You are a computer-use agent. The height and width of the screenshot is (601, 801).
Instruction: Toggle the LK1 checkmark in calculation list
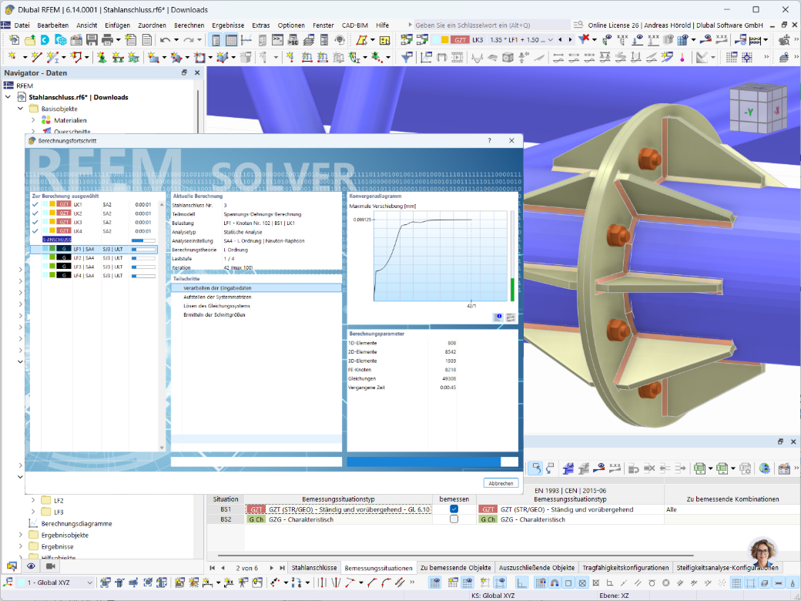click(35, 204)
